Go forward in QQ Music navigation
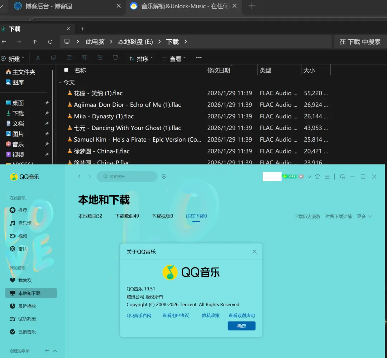Viewport: 387px width, 358px height. click(x=90, y=176)
